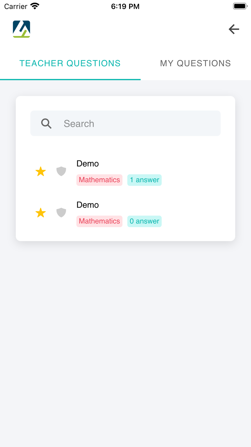Open the first Demo question title
This screenshot has width=251, height=447.
tap(88, 164)
